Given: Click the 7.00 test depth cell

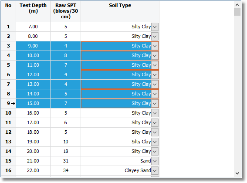Looking at the screenshot, I should tap(33, 27).
